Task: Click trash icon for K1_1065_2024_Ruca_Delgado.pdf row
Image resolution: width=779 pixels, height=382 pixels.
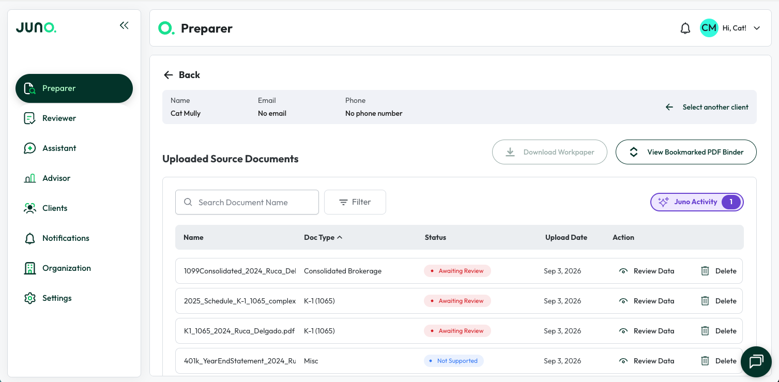Action: [705, 331]
